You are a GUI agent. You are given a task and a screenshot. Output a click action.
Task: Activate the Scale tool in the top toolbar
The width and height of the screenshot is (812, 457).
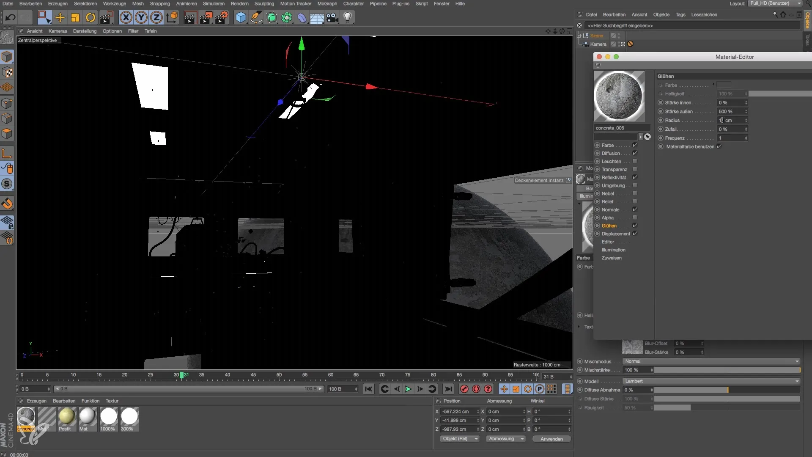point(75,17)
